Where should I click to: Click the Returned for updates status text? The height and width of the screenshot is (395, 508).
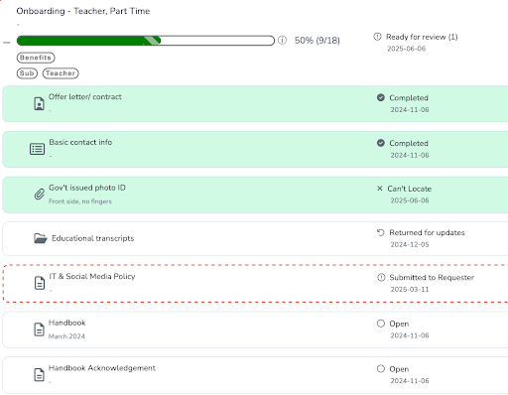pos(427,232)
